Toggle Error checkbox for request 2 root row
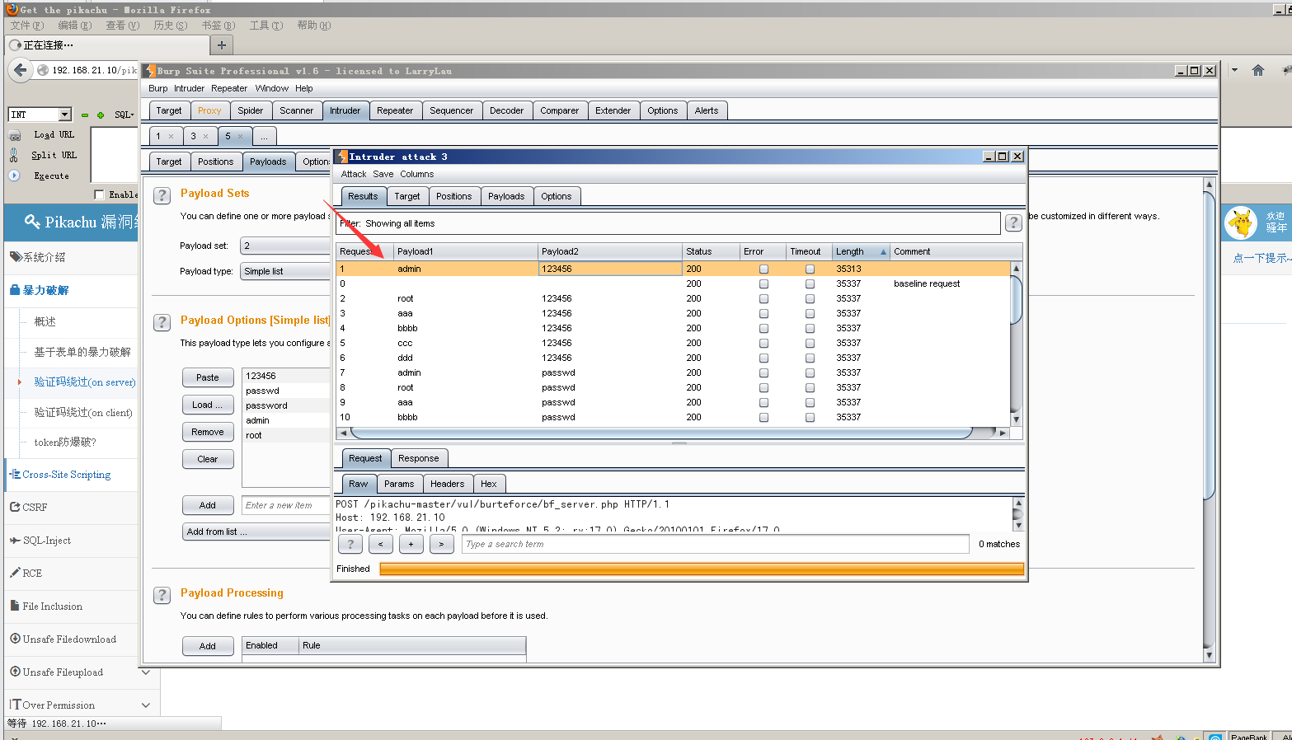 click(763, 299)
